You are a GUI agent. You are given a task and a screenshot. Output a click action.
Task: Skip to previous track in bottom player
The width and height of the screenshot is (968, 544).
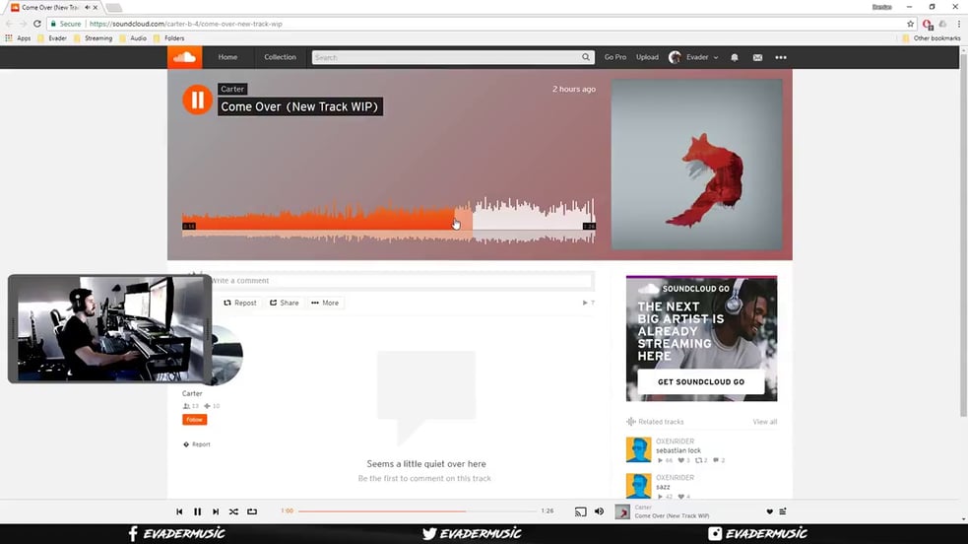[179, 511]
